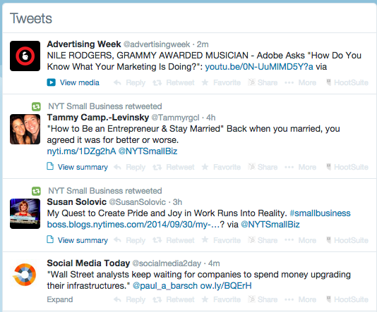Open the nyti.ms/1DZg2hA link
The image size is (377, 312).
81,151
